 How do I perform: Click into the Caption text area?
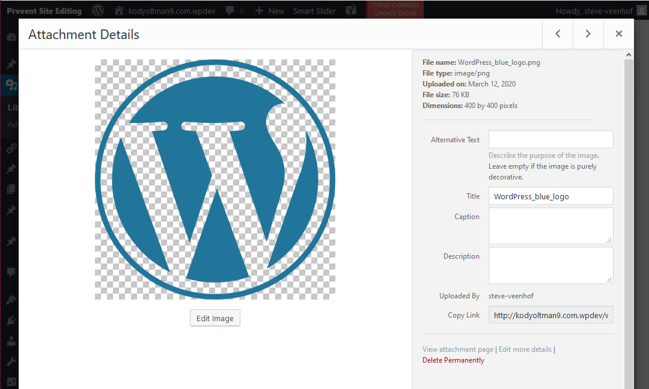[x=550, y=225]
